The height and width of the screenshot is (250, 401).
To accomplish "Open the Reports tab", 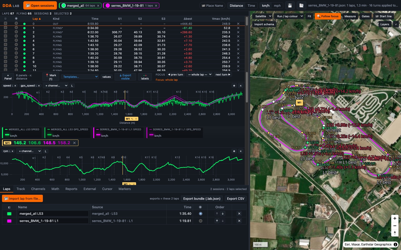I will [71, 189].
